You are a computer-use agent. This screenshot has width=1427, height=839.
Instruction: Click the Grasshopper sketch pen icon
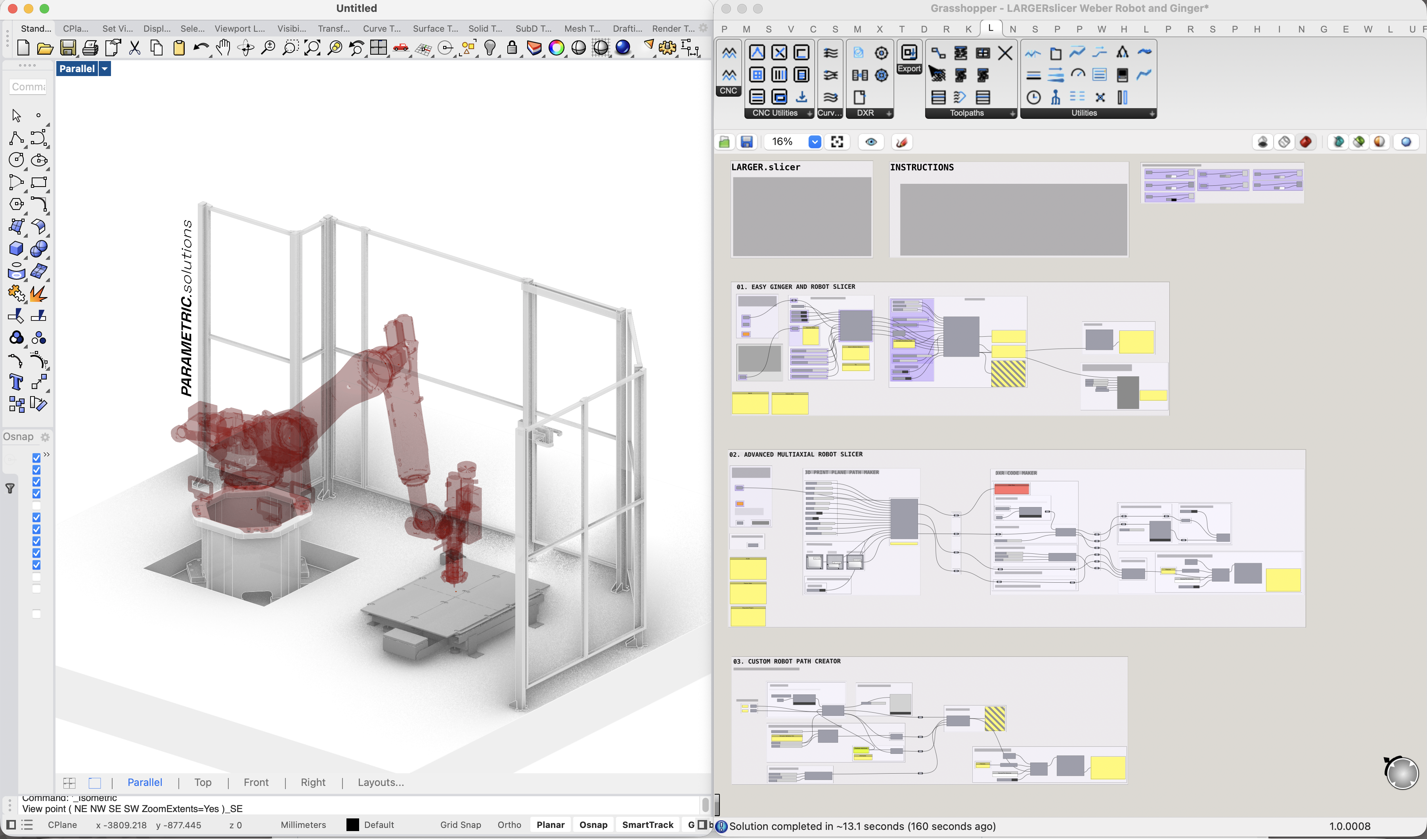tap(902, 142)
